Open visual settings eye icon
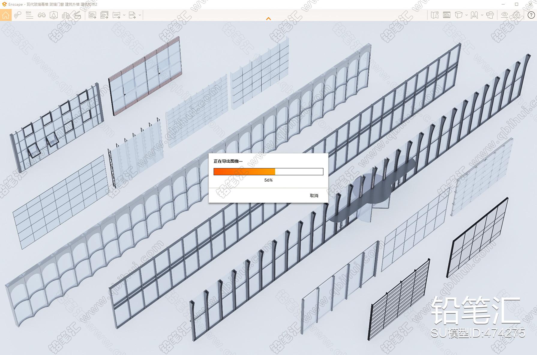537x355 pixels. [505, 15]
